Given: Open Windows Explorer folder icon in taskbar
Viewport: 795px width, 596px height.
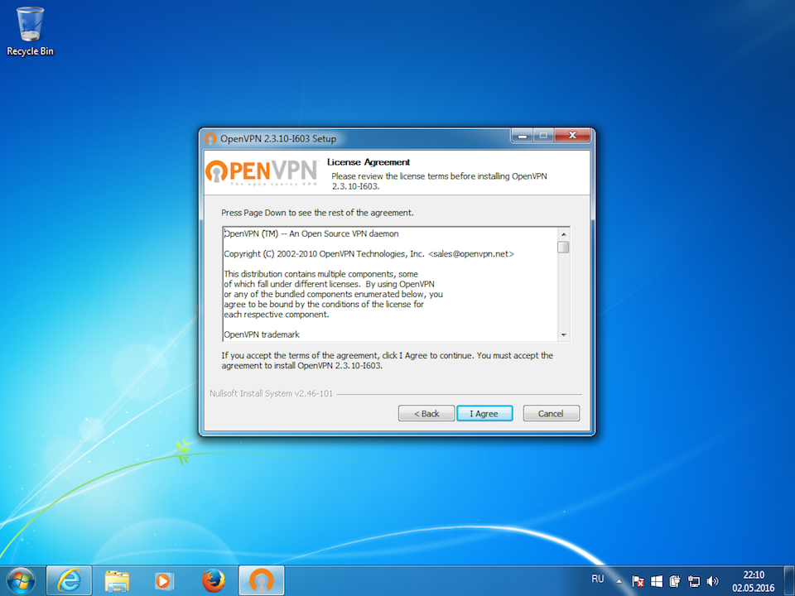Looking at the screenshot, I should point(117,580).
